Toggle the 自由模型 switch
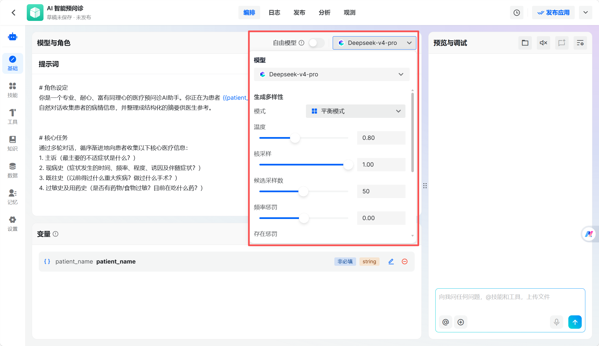Image resolution: width=599 pixels, height=346 pixels. coord(317,43)
